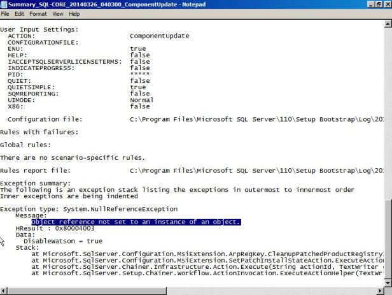The image size is (392, 295).
Task: Click the 'HELP:' setting name
Action: coord(18,55)
